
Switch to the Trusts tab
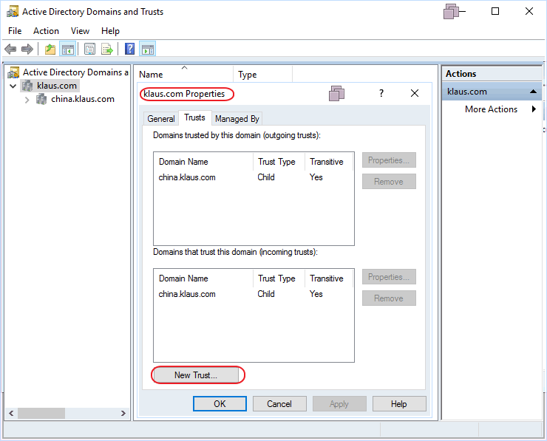tap(194, 117)
